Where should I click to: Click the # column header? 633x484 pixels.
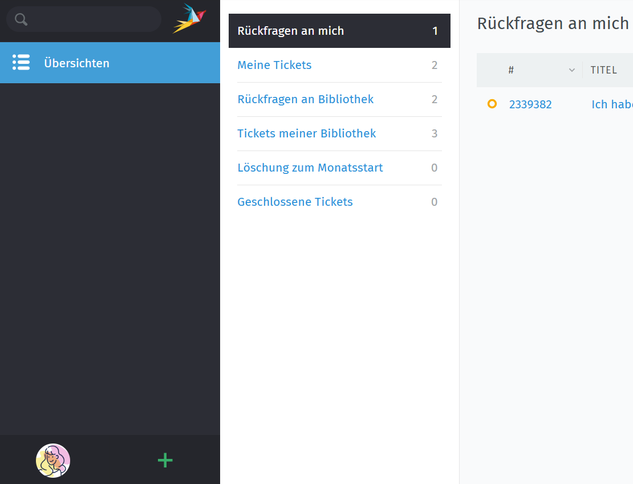(512, 70)
